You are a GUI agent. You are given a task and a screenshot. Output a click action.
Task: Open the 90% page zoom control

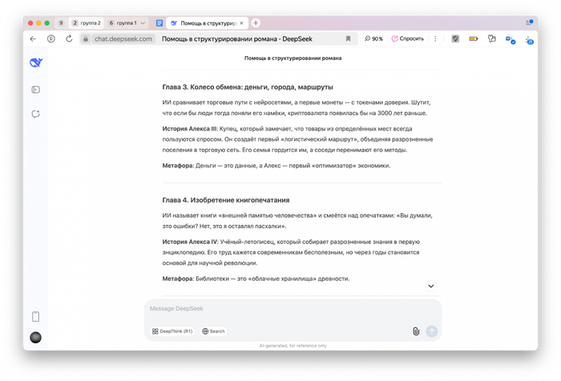pos(373,38)
